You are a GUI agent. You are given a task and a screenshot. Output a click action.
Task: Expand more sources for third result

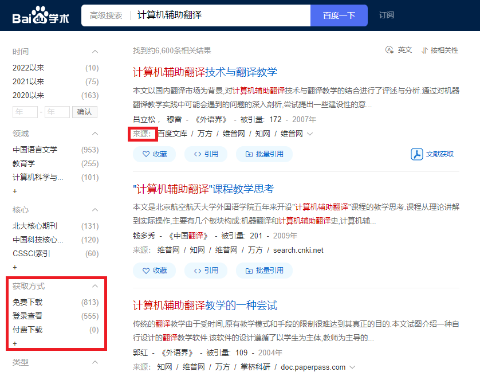(x=352, y=367)
